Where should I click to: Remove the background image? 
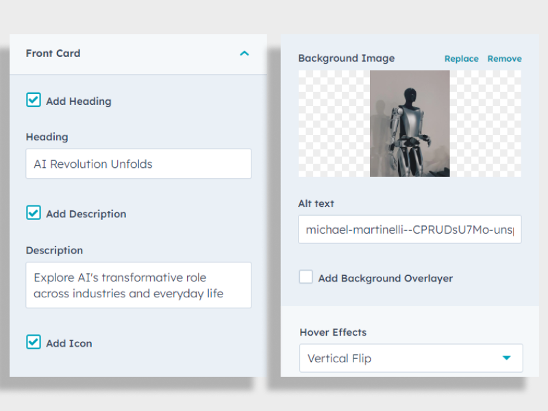[504, 59]
